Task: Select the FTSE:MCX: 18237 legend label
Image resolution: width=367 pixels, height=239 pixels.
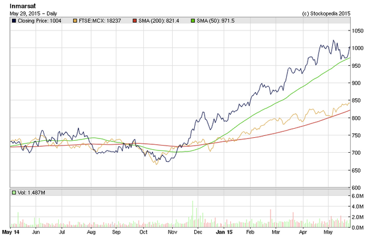Action: pyautogui.click(x=100, y=21)
